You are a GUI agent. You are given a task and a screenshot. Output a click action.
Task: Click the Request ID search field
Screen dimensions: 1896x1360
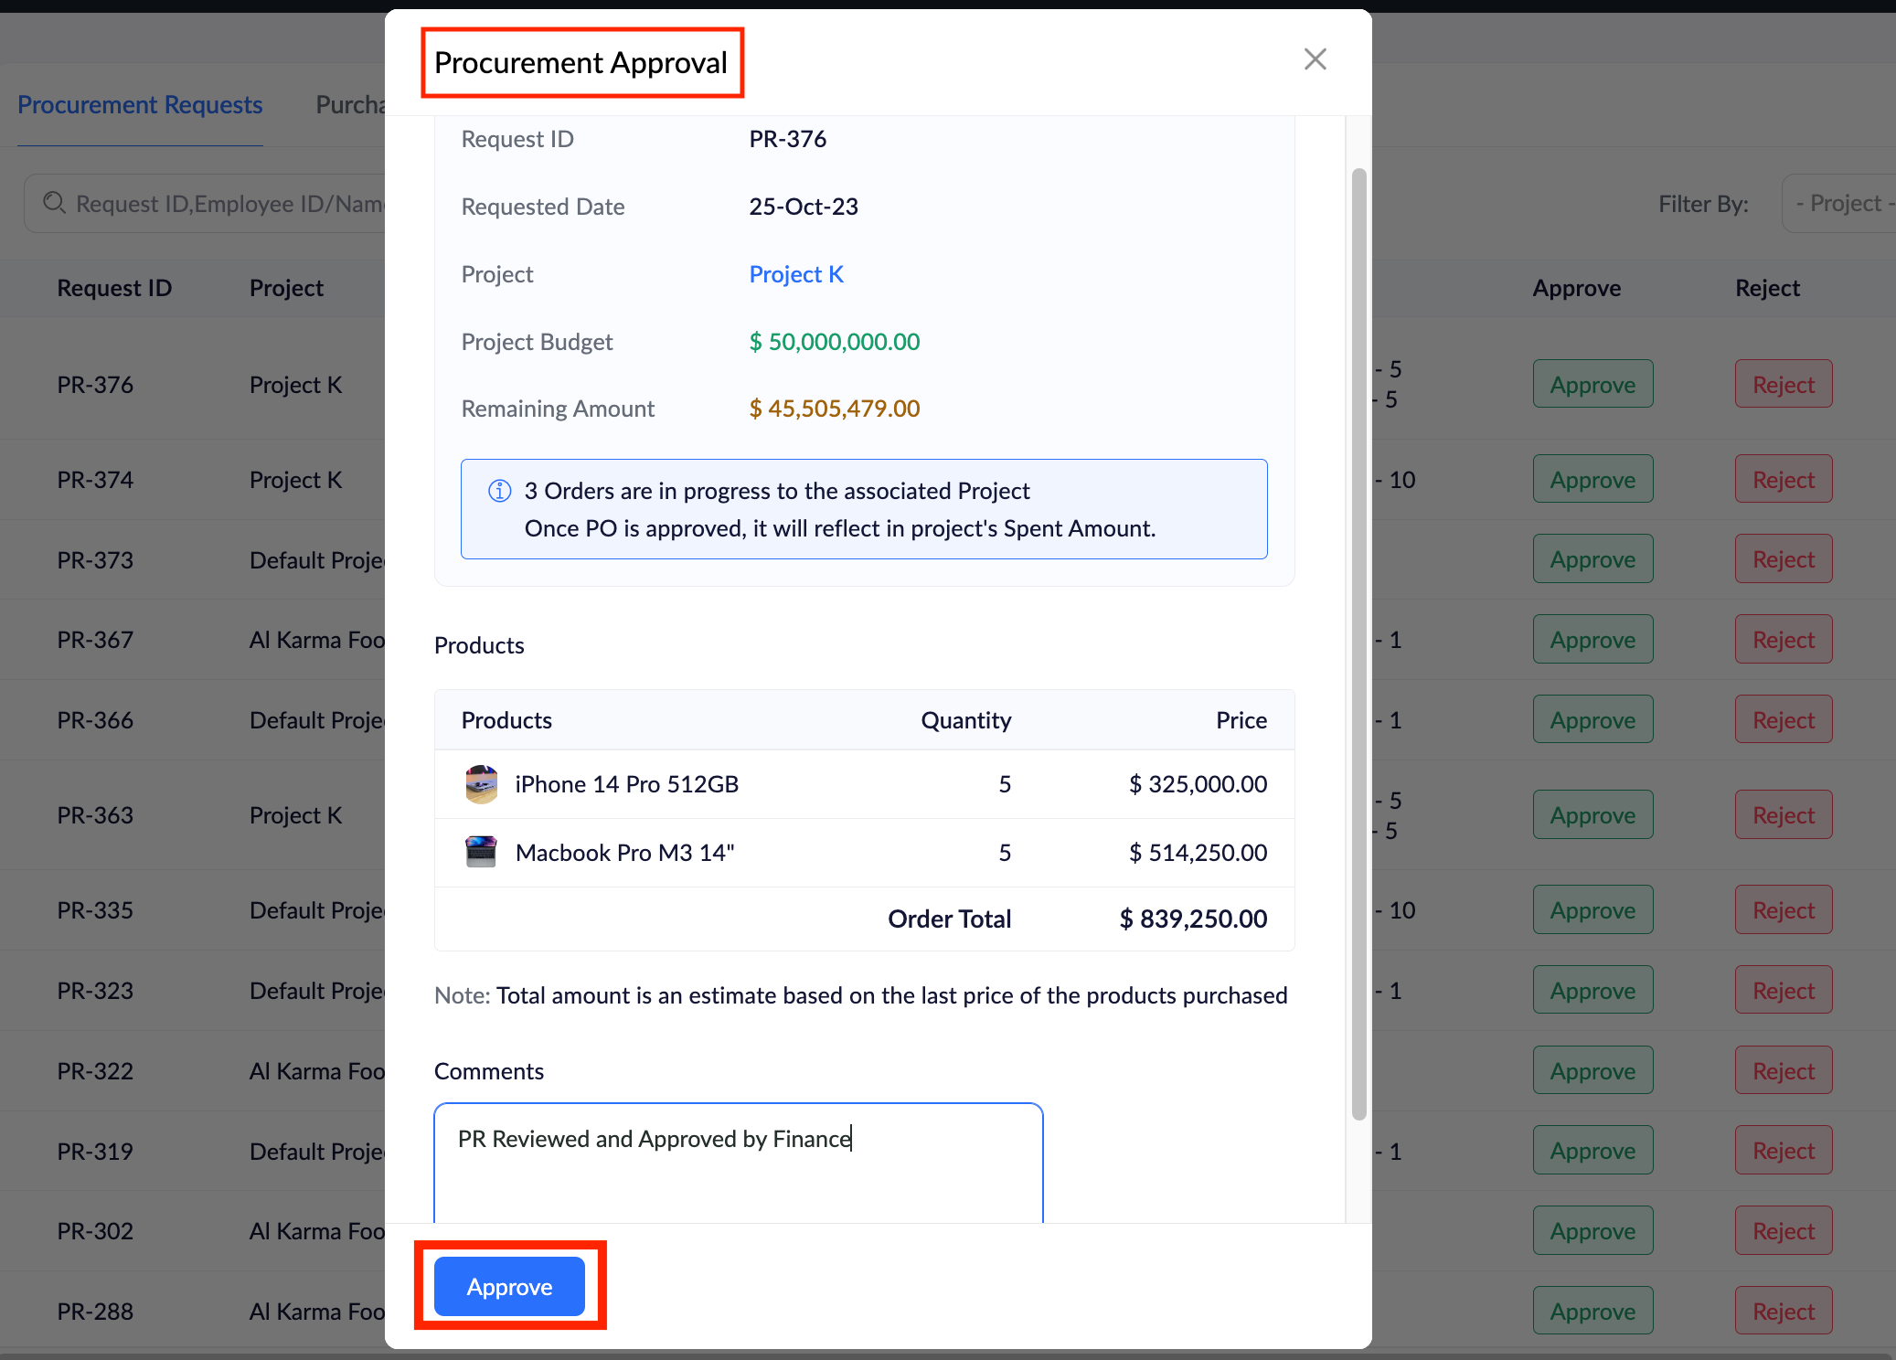click(x=229, y=203)
